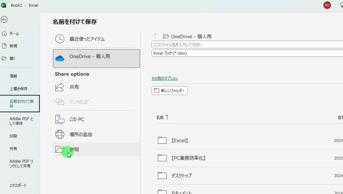Click the Excel app icon in title bar
This screenshot has width=343, height=194.
[x=3, y=5]
